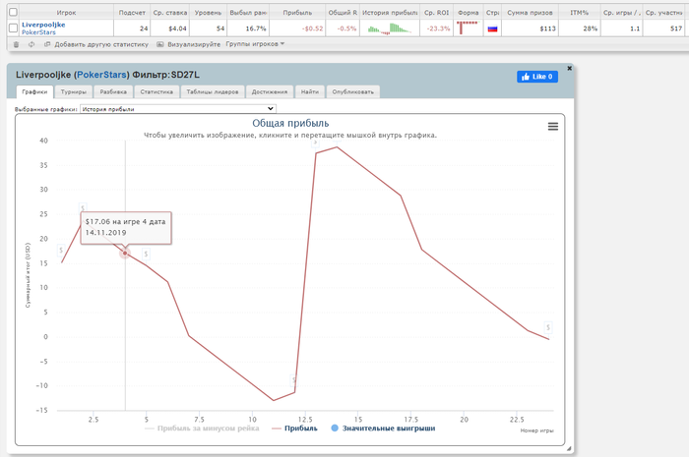Open the 'Статистика' tab
The width and height of the screenshot is (689, 457).
pyautogui.click(x=157, y=91)
